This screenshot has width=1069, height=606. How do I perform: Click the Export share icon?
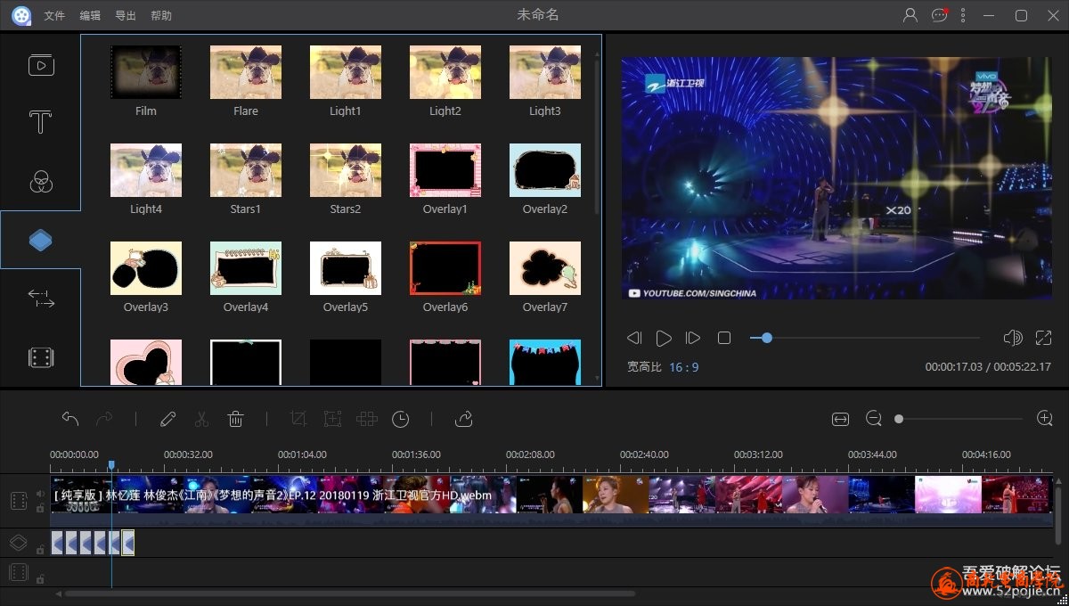point(463,419)
